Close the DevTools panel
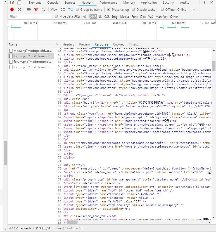Viewport: 216px width, 232px height. pos(212,3)
